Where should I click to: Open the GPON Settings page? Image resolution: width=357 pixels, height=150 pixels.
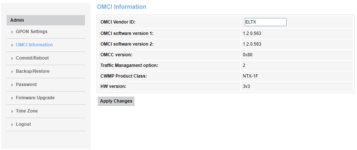[x=31, y=32]
